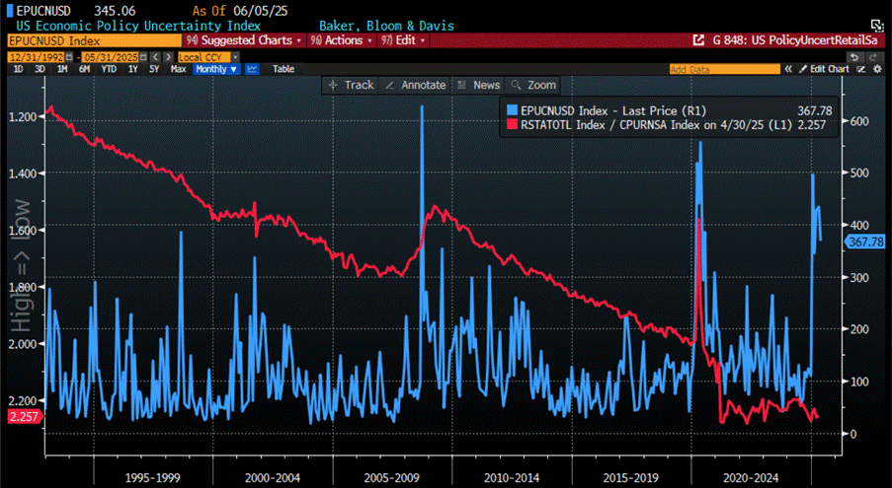
Task: Click the chart annotation edit icon
Action: click(x=861, y=69)
